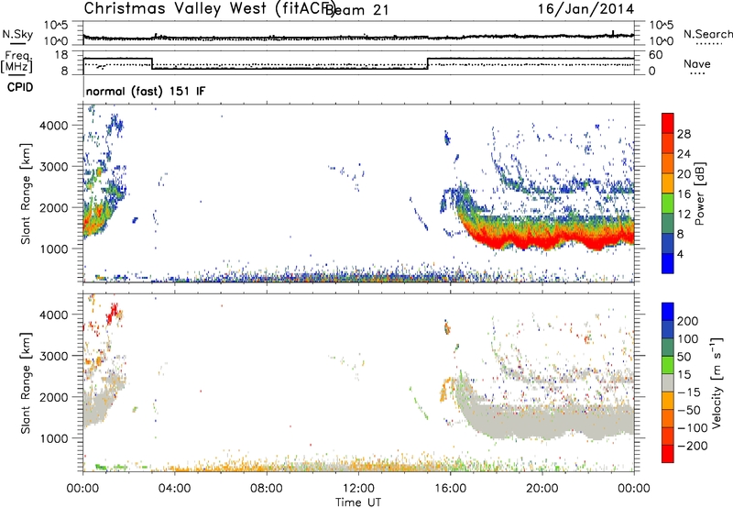The height and width of the screenshot is (508, 733).
Task: Click the 'Freq. [MHz]' axis label
Action: pos(16,61)
